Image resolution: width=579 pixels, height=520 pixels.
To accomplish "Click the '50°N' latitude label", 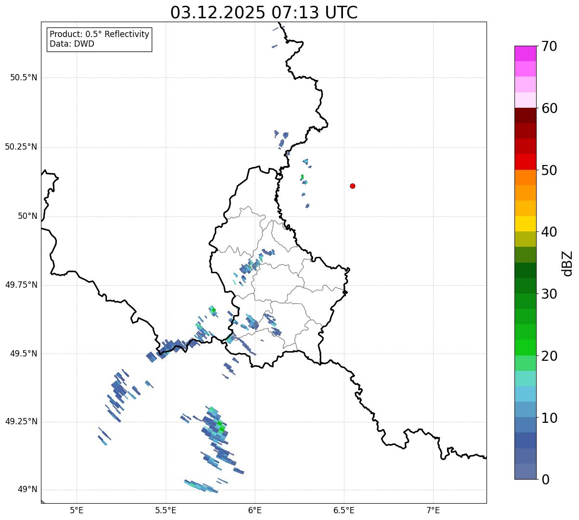I will tap(27, 216).
